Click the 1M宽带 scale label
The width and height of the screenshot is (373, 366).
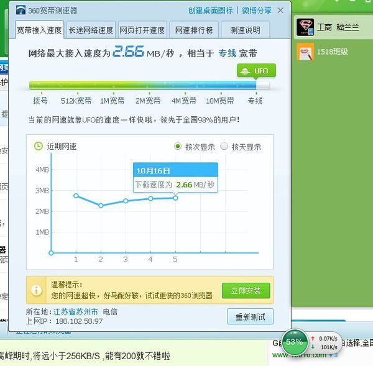(113, 101)
